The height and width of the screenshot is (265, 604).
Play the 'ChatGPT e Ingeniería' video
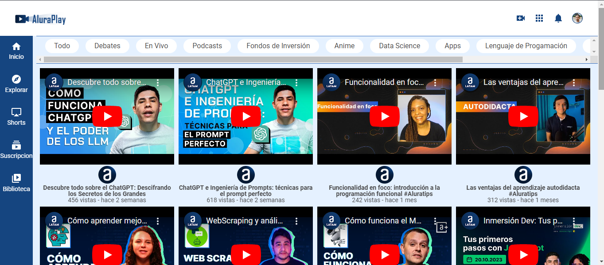(x=246, y=116)
